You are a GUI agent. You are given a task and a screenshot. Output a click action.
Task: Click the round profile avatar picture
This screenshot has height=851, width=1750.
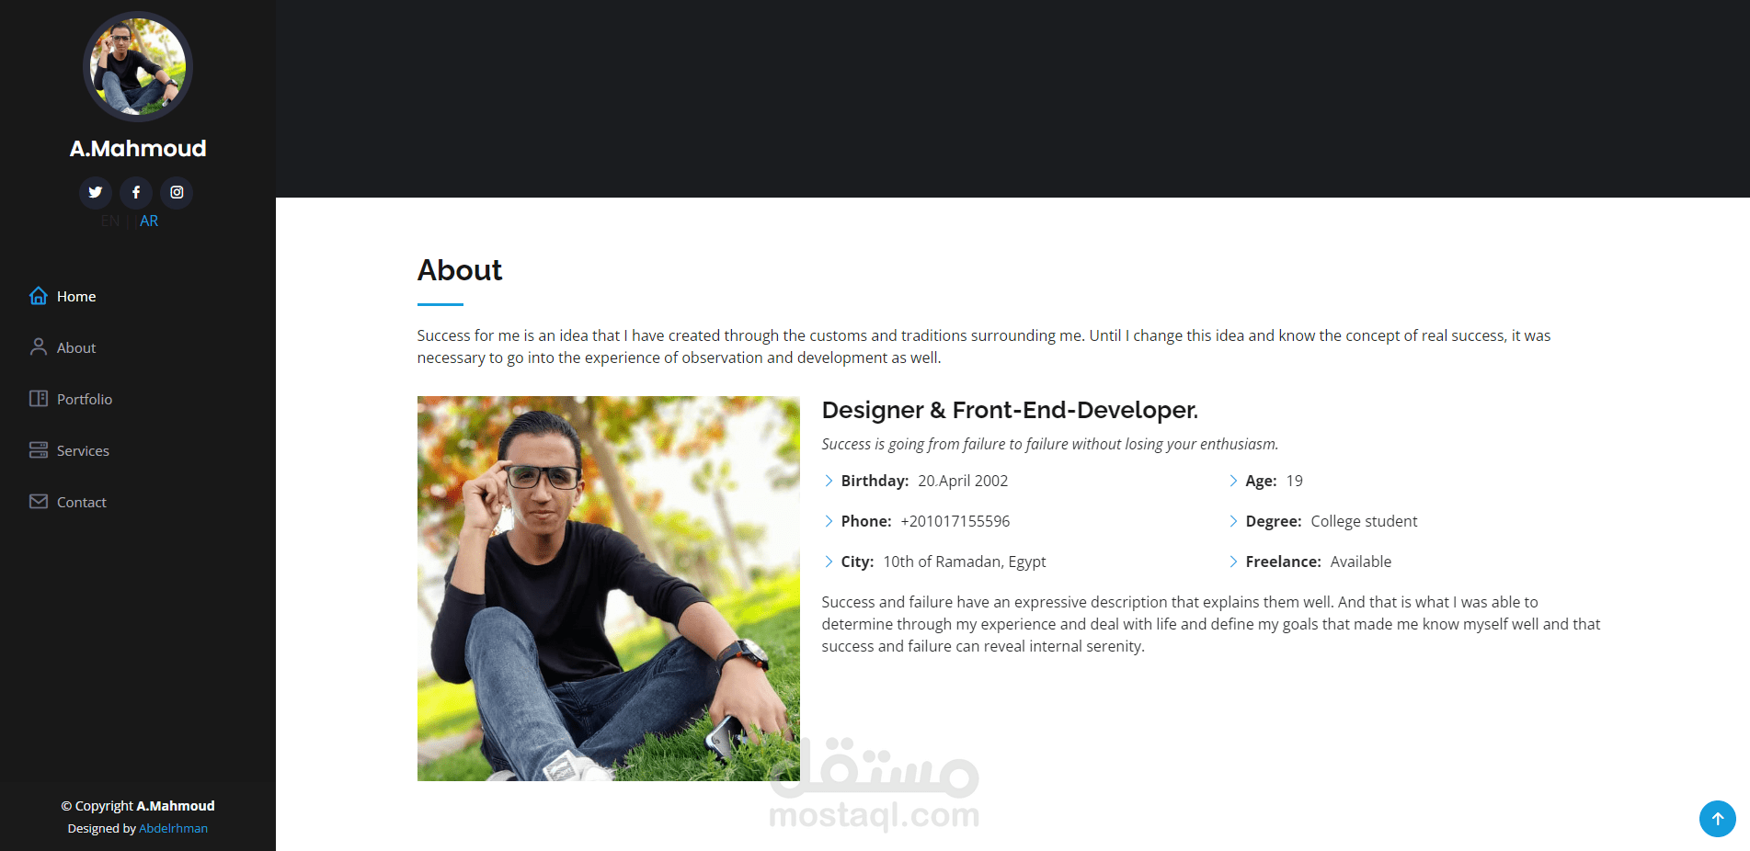(x=138, y=66)
